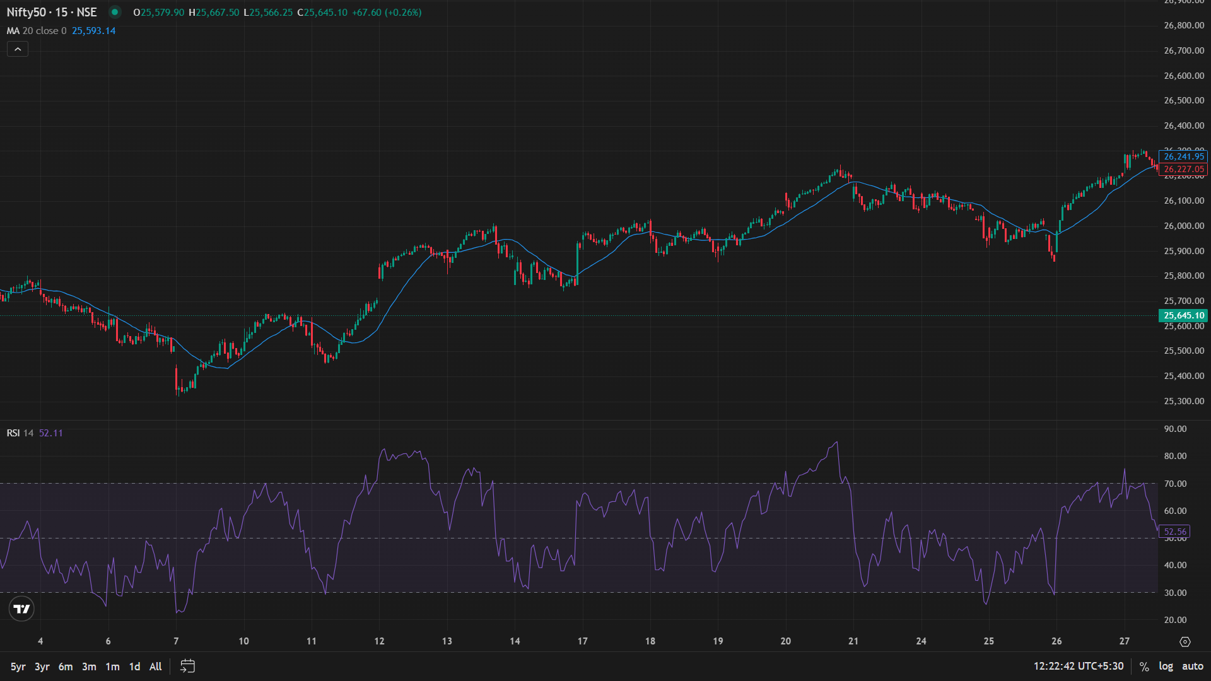The width and height of the screenshot is (1211, 681).
Task: Collapse the indicator legend chevron
Action: coord(18,49)
